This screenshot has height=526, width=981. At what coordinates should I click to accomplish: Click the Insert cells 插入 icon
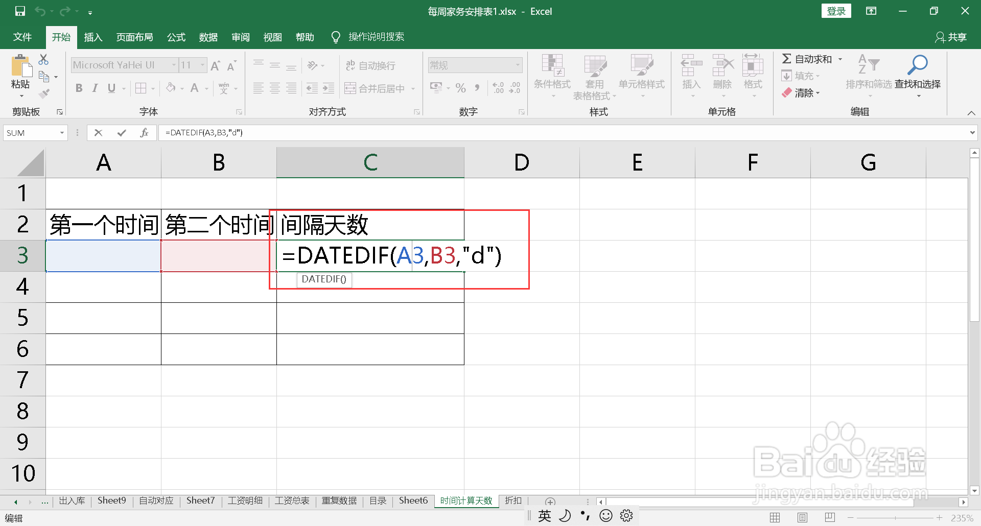click(691, 65)
